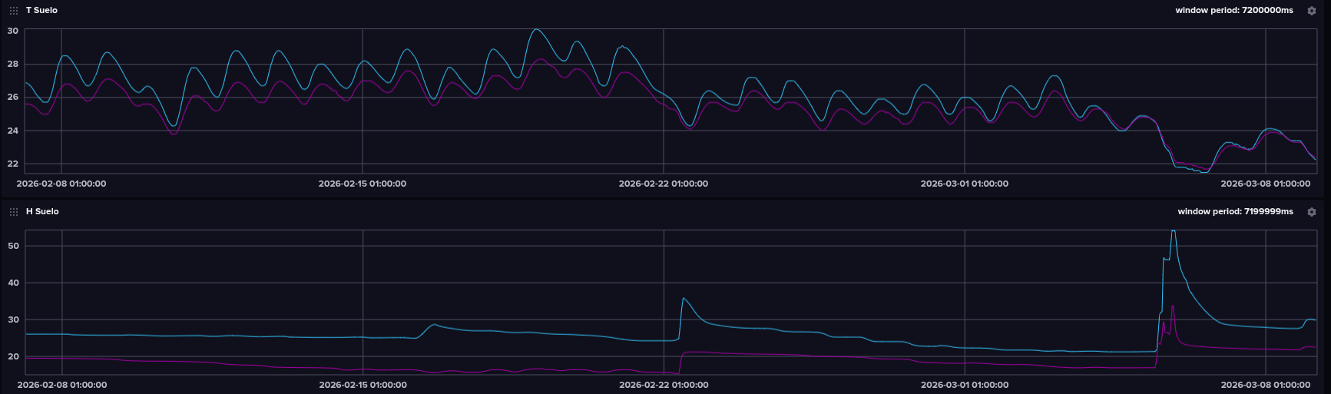
Task: Open the H Suelo cell settings gear
Action: (1312, 212)
